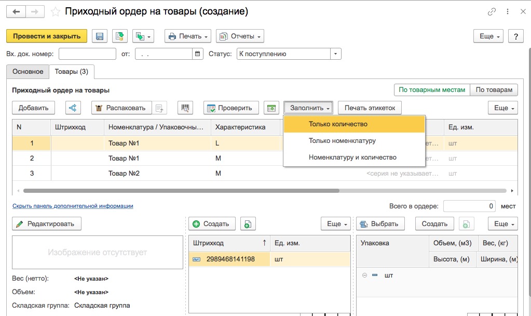
Task: Click the от date input field
Action: point(164,54)
